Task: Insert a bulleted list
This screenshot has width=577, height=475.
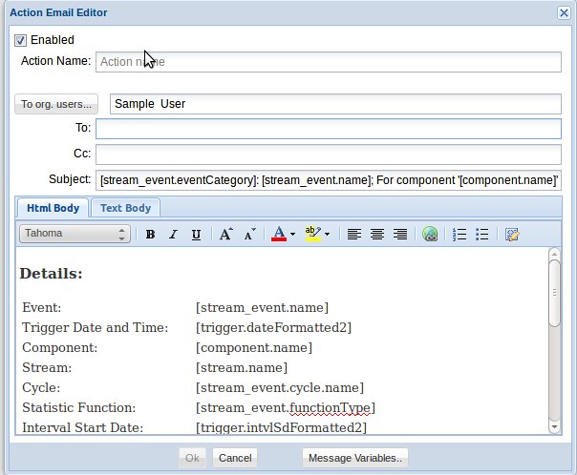Action: 482,234
